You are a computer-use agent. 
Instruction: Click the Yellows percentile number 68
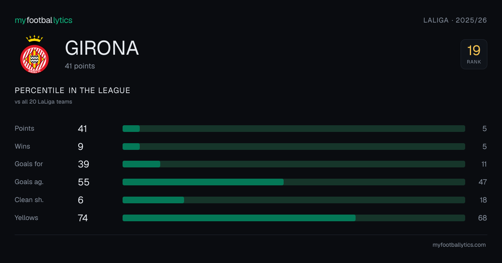(x=482, y=218)
